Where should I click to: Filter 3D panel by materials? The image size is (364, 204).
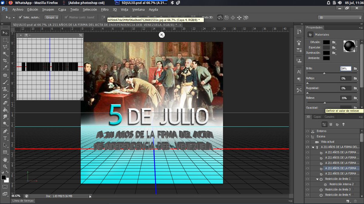(337, 124)
